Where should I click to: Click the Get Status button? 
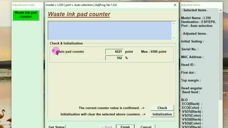click(x=57, y=127)
